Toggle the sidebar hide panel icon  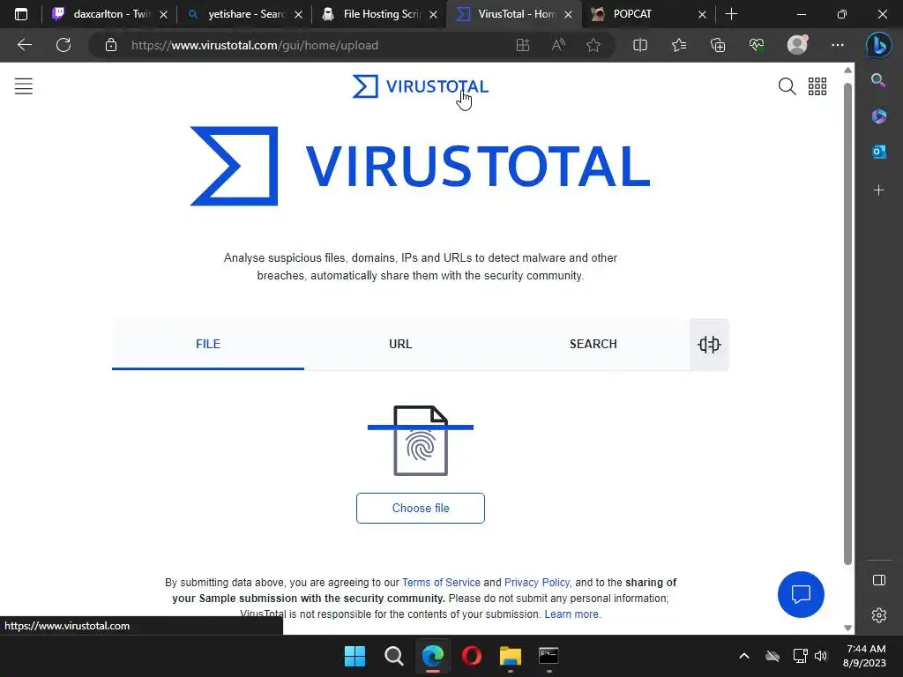click(x=879, y=580)
